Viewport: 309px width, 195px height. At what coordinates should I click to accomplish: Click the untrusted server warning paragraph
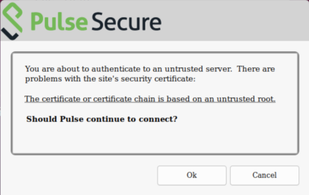pos(150,73)
